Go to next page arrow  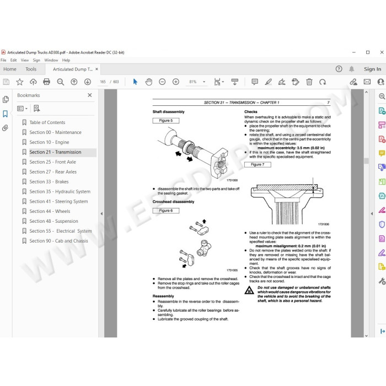[x=88, y=82]
